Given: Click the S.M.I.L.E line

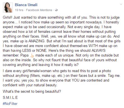Looking at the screenshot, I should tap(10, 97).
